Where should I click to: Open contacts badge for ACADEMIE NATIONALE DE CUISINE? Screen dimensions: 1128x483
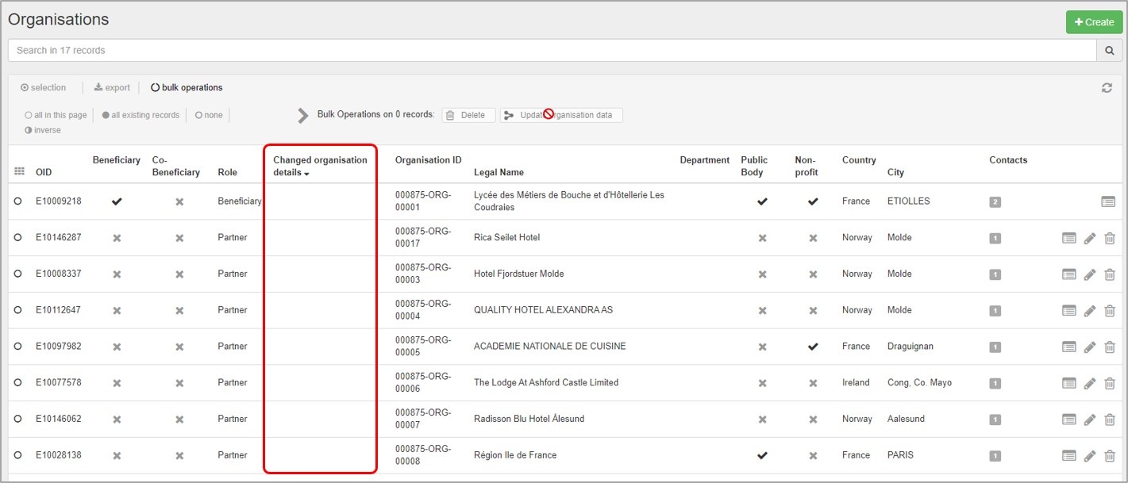click(x=995, y=347)
